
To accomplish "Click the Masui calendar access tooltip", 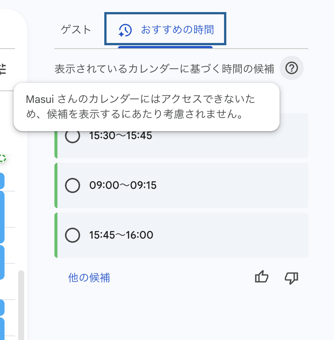I will (x=146, y=107).
